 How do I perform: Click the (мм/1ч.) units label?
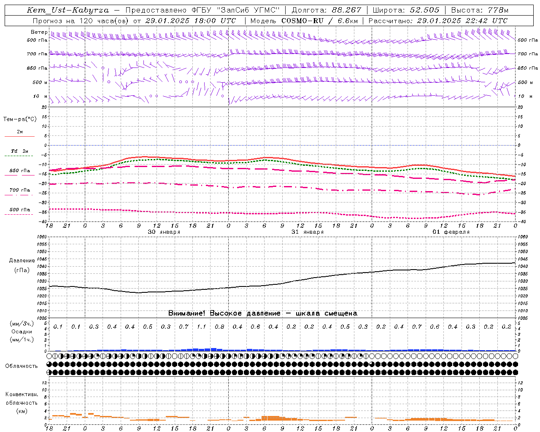[22, 340]
